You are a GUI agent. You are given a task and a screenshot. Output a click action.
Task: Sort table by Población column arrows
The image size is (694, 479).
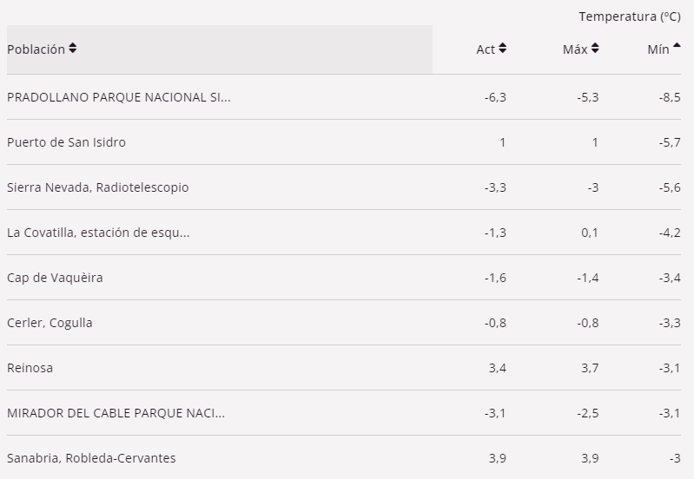[73, 49]
